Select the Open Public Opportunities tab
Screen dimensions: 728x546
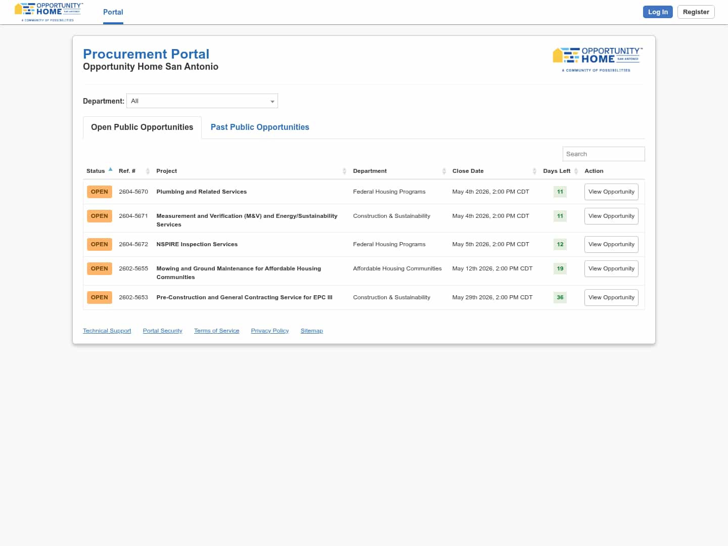142,127
